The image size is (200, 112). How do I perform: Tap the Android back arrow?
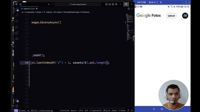click(x=154, y=109)
